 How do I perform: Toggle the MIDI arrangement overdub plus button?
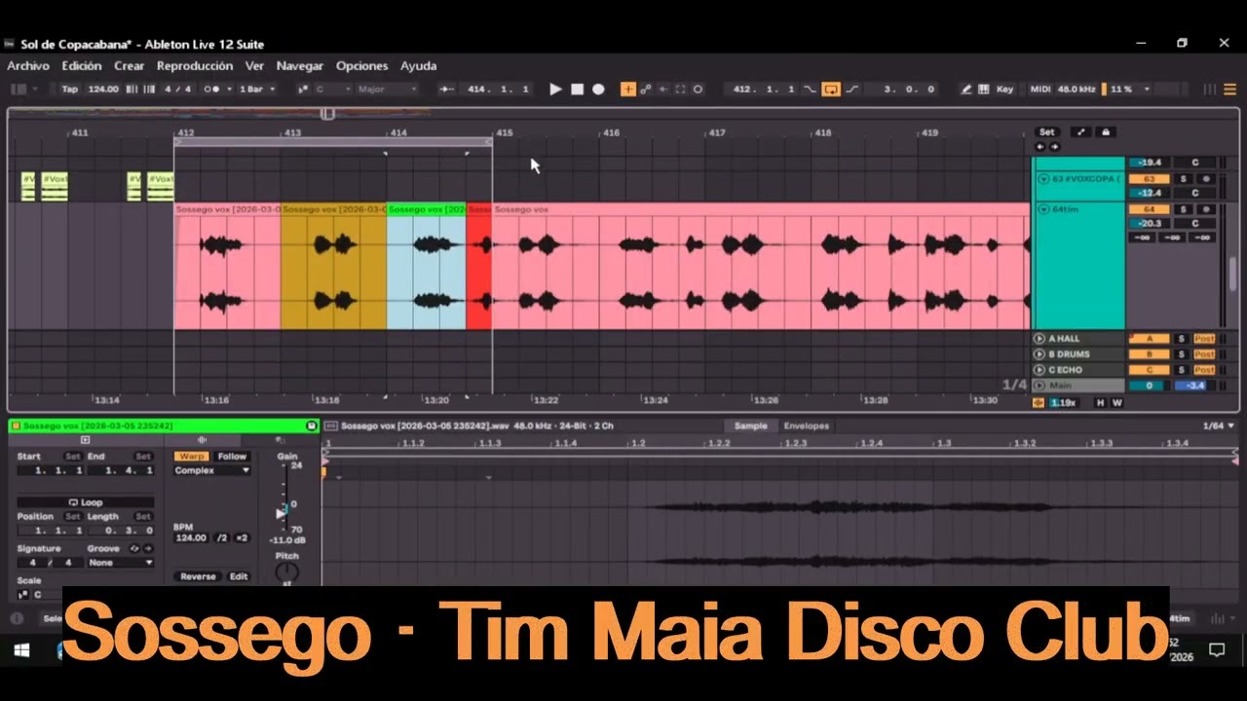(x=628, y=89)
